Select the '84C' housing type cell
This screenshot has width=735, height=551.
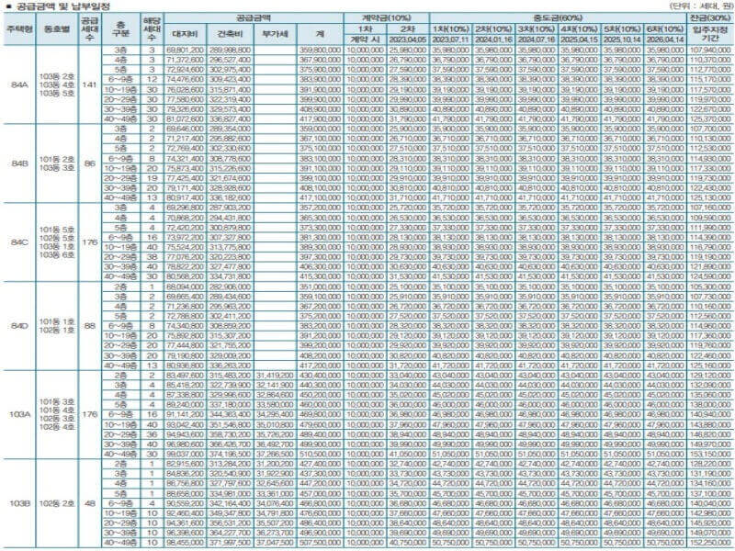[19, 242]
